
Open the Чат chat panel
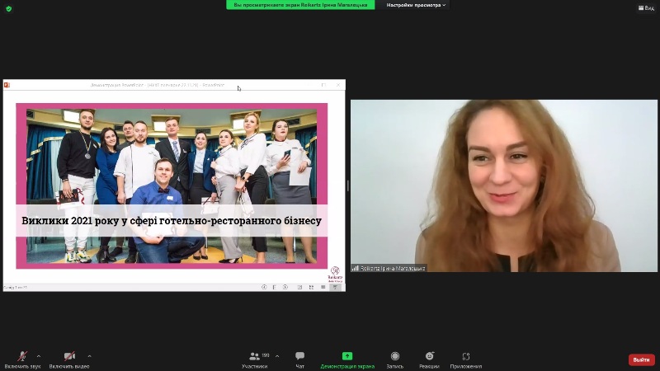coord(299,359)
